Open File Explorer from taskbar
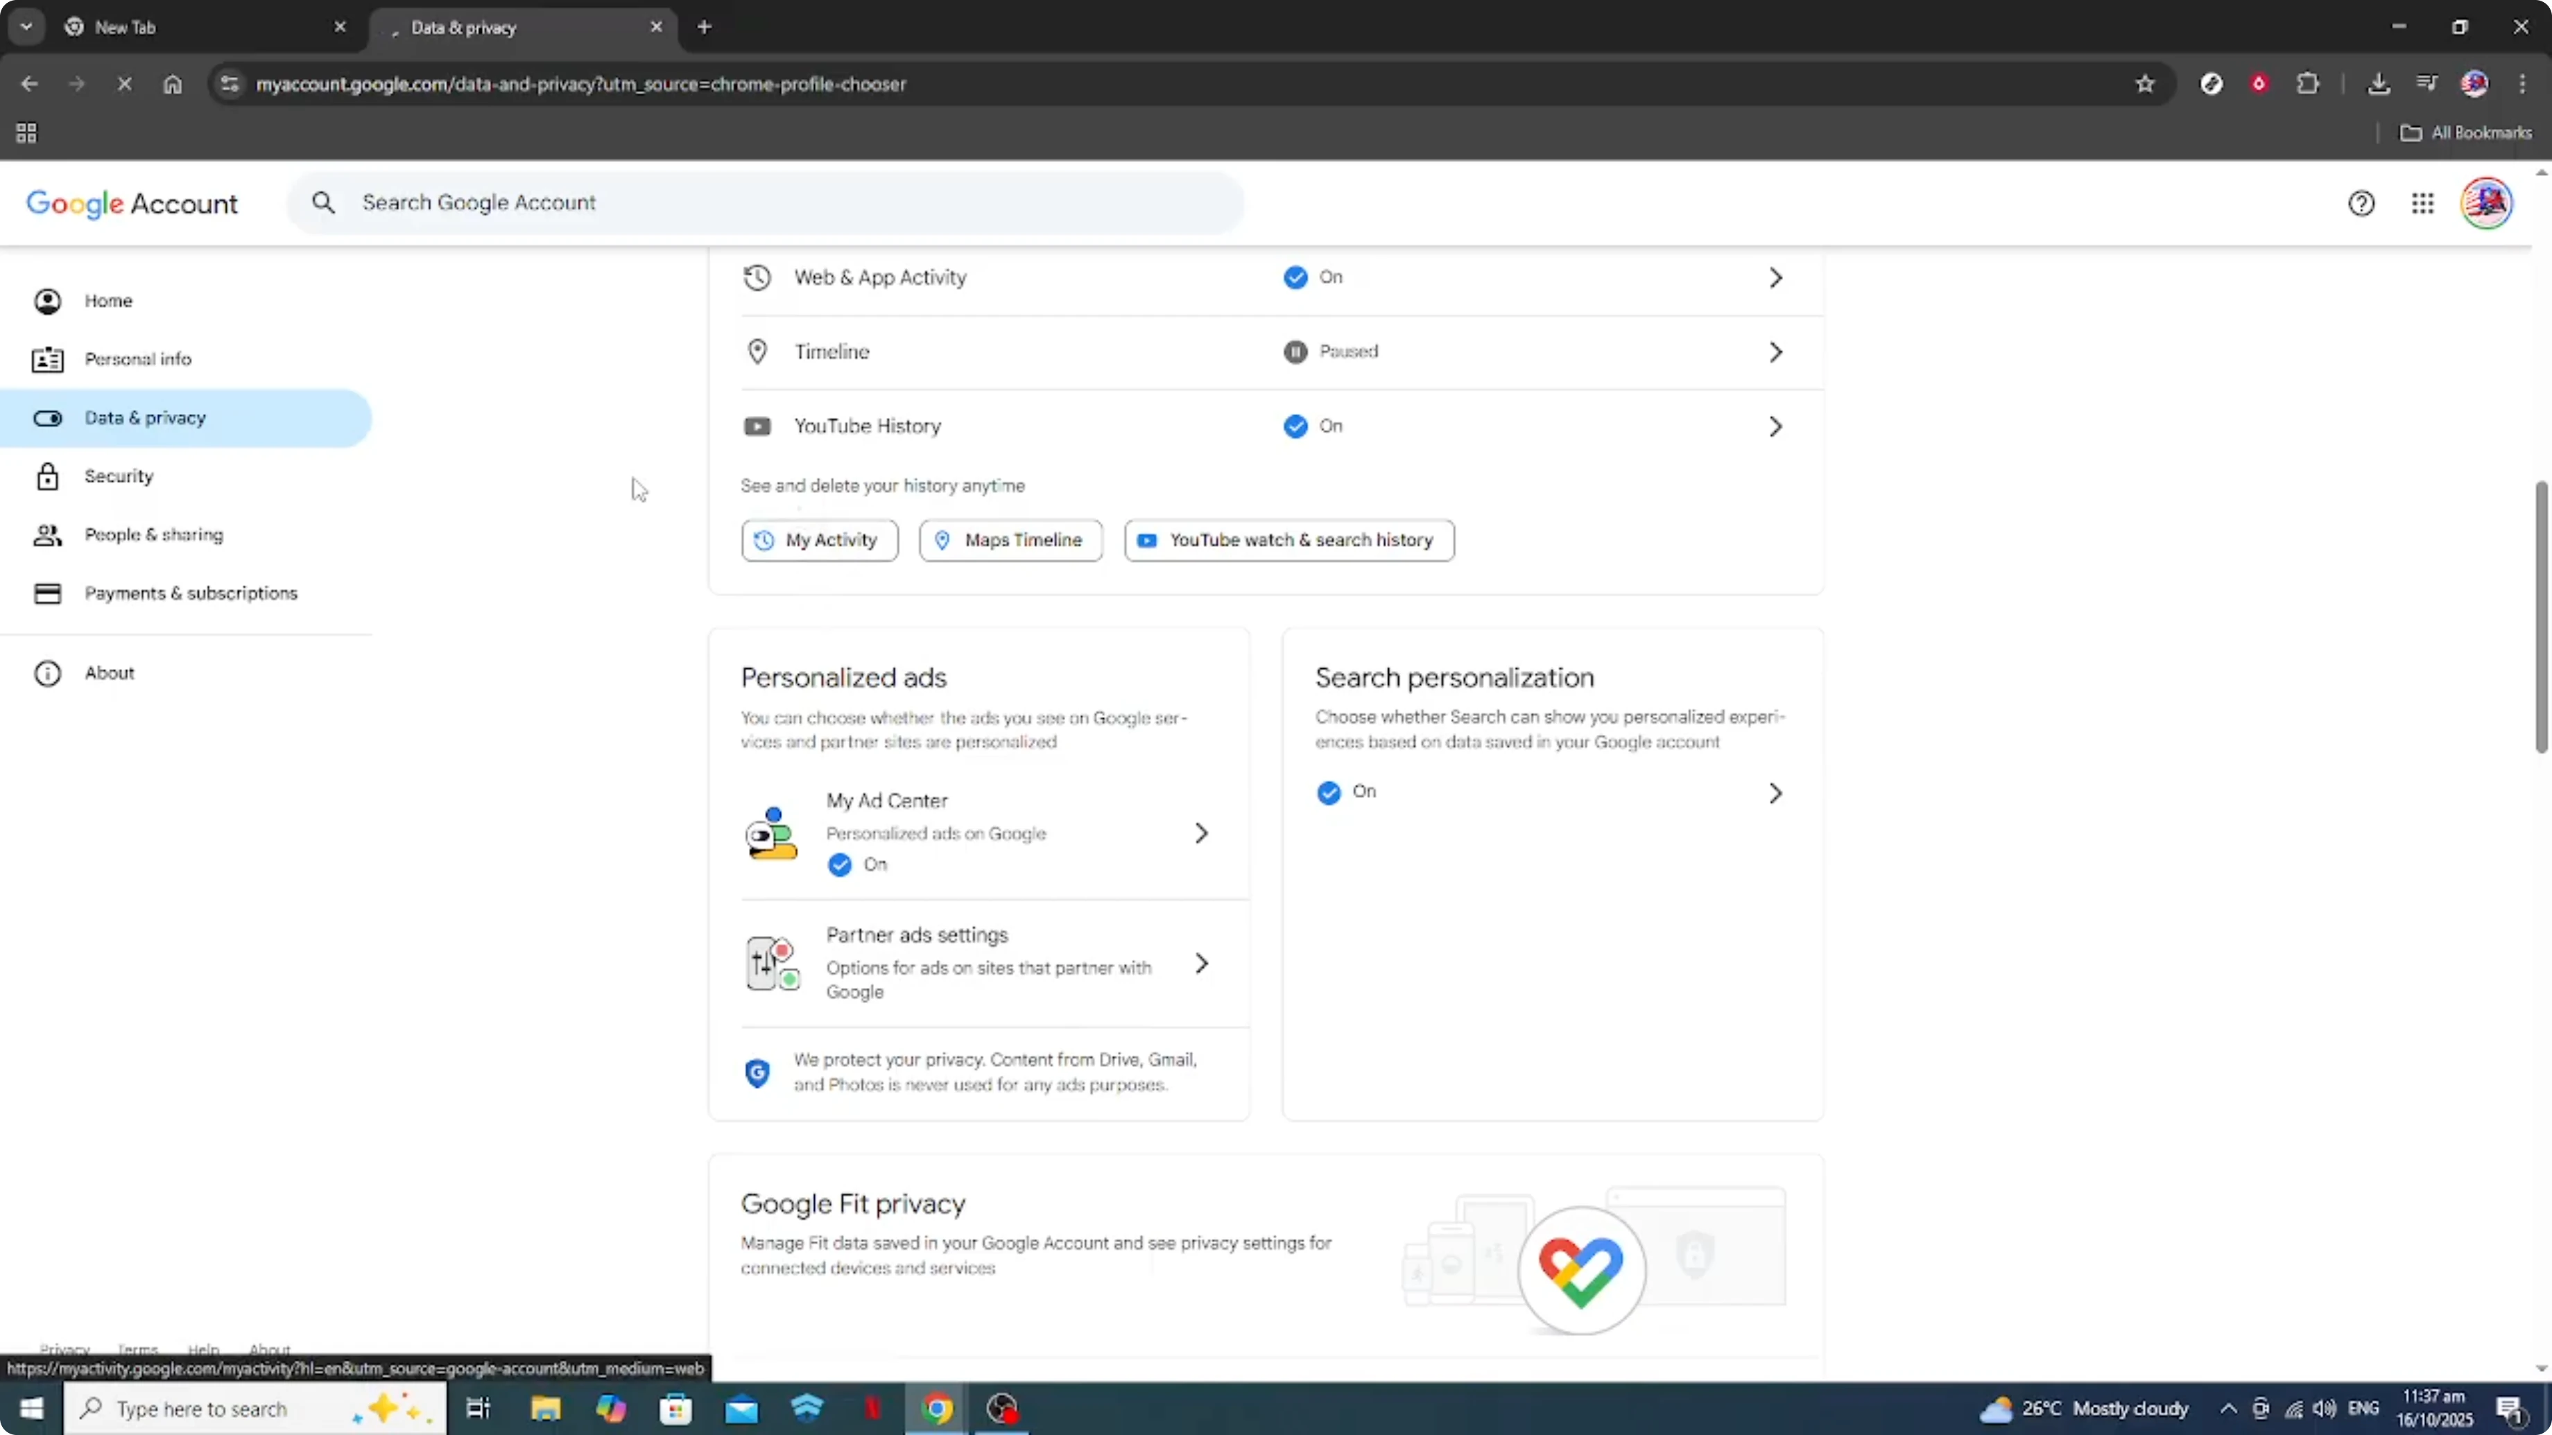The width and height of the screenshot is (2552, 1435). coord(546,1408)
